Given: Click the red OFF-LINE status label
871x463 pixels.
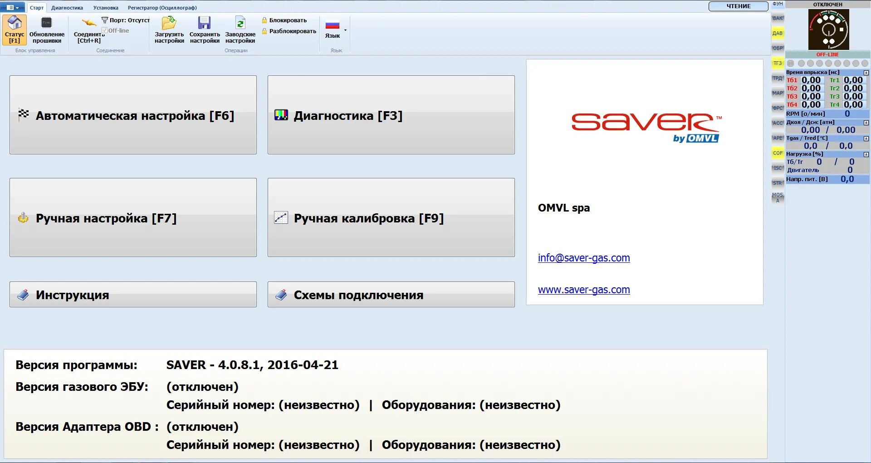Looking at the screenshot, I should [828, 54].
